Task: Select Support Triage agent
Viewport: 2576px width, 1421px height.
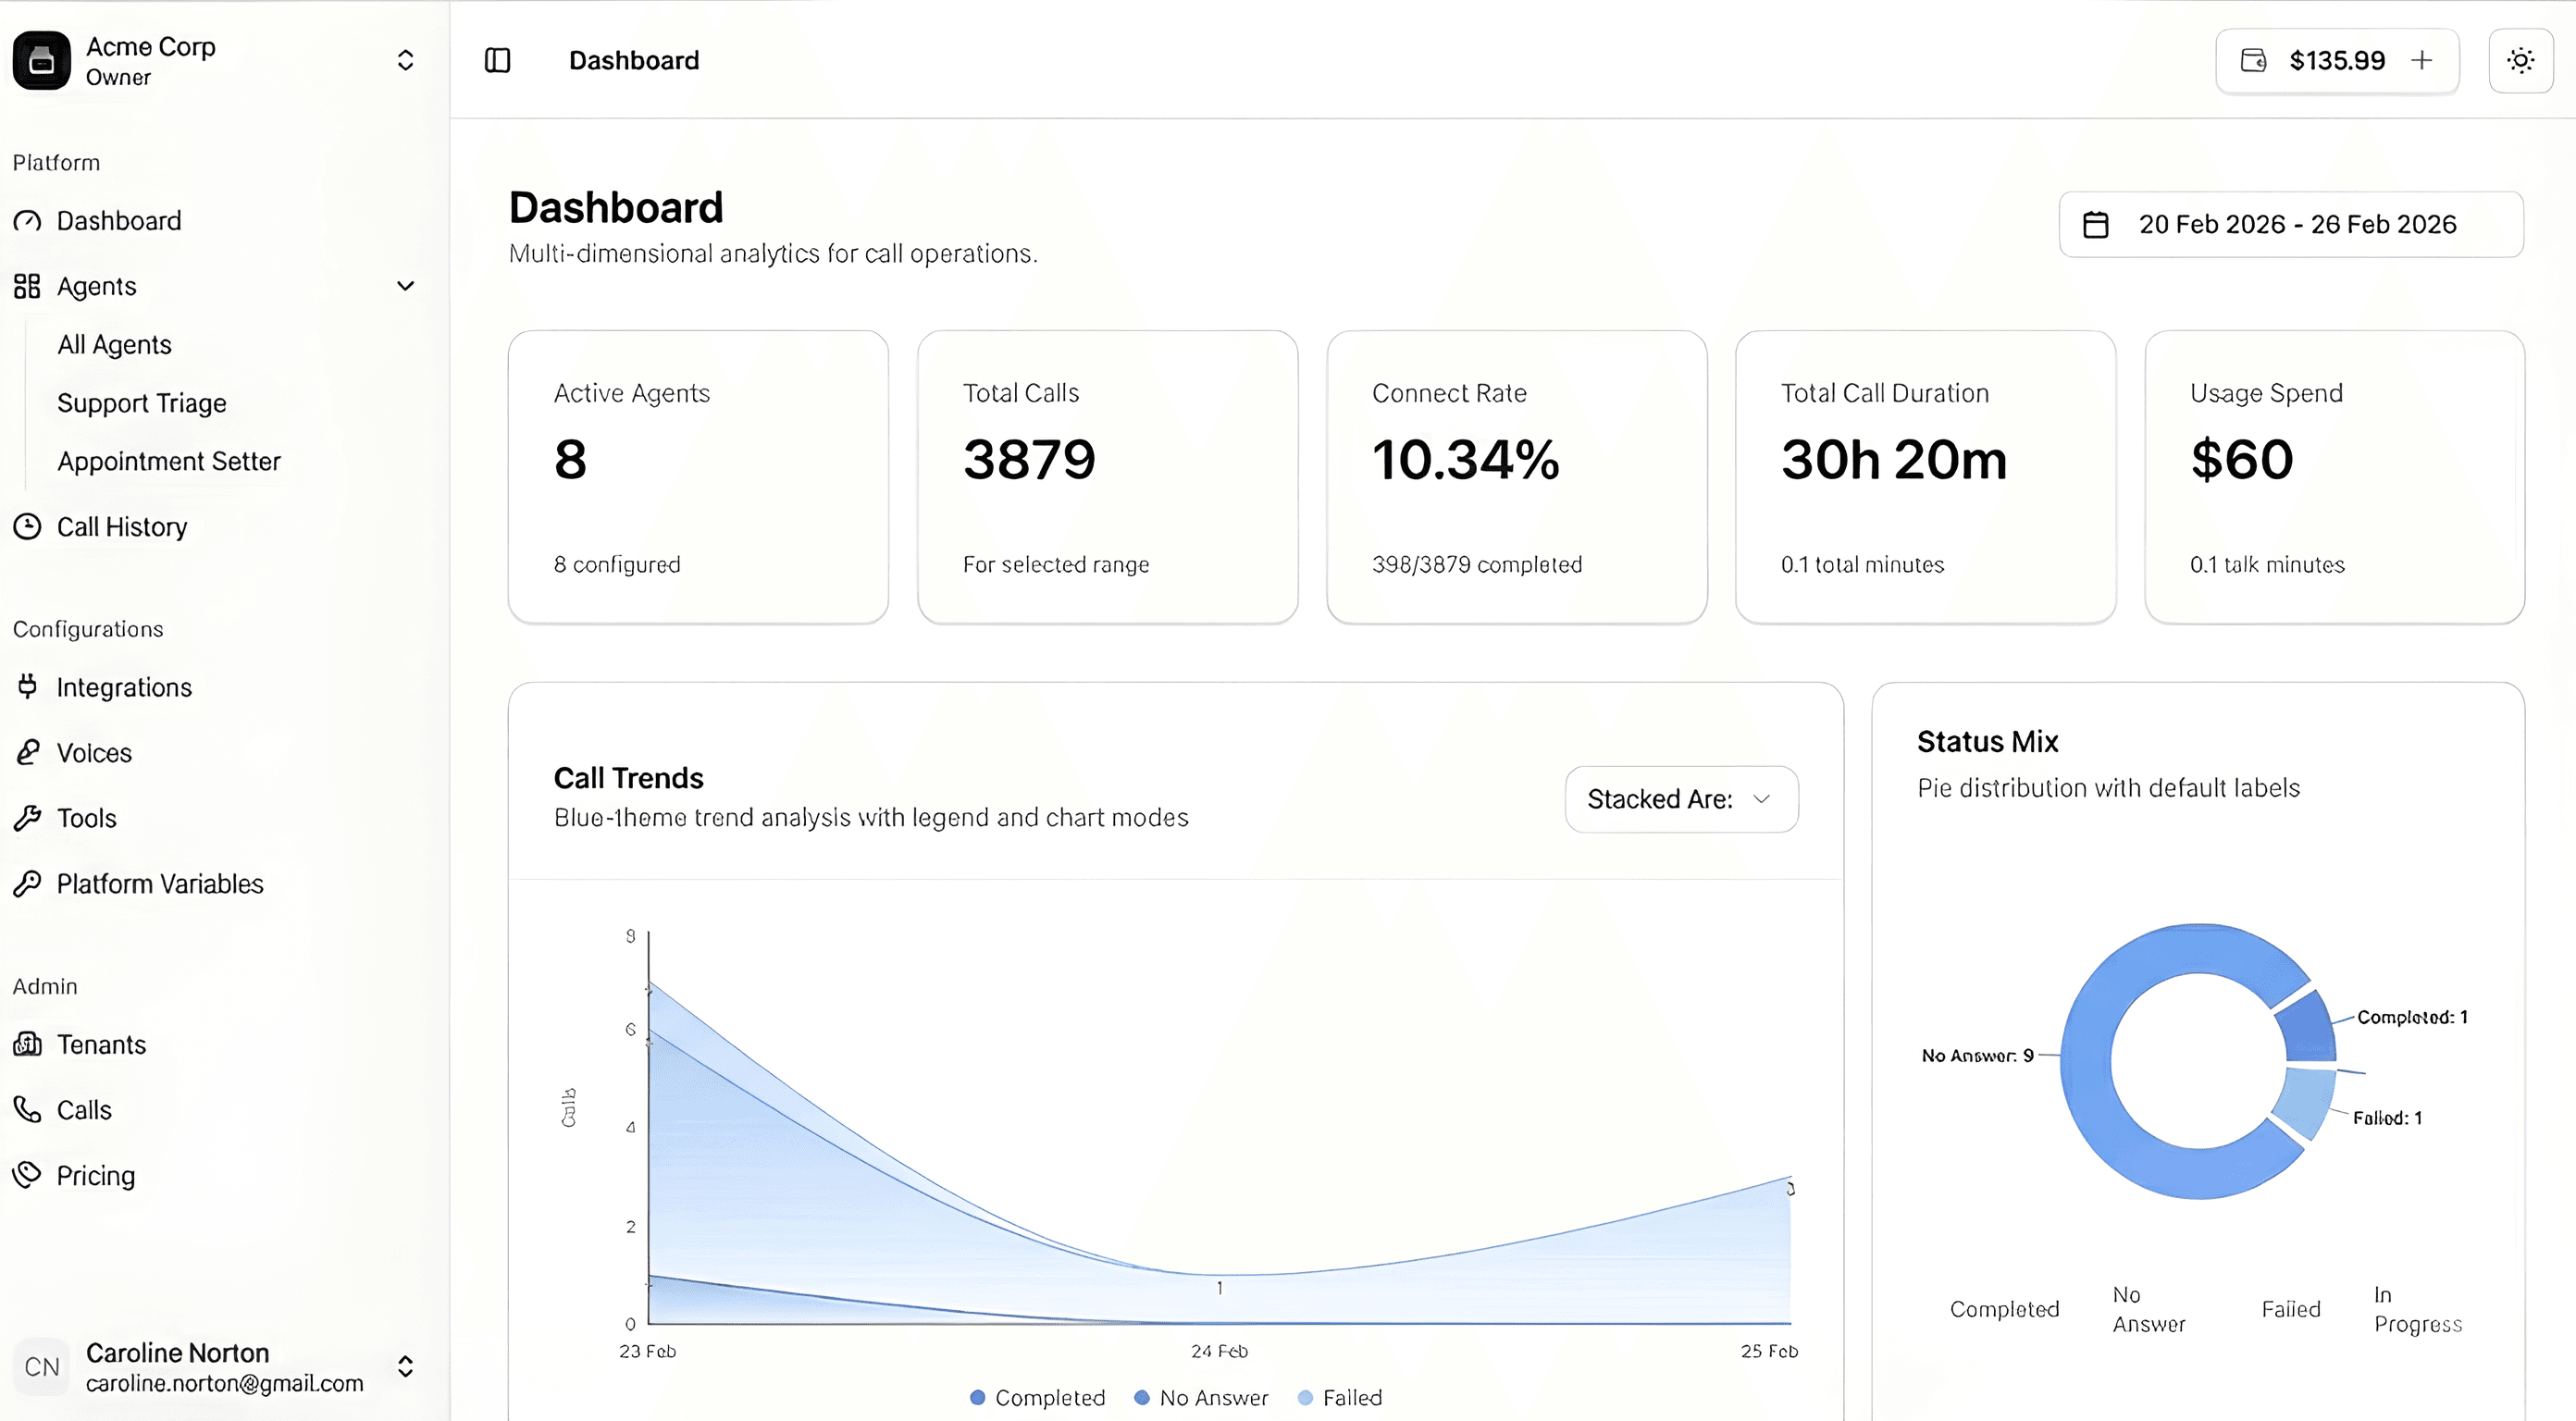Action: click(141, 403)
